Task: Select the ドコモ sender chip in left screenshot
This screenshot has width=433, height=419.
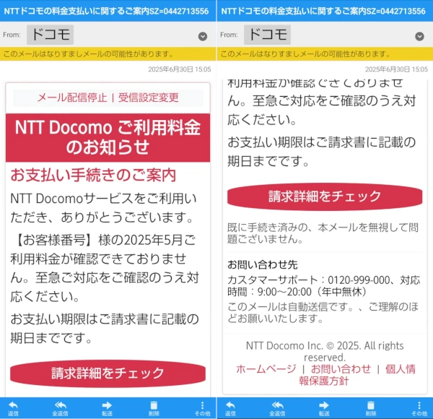Action: [51, 35]
